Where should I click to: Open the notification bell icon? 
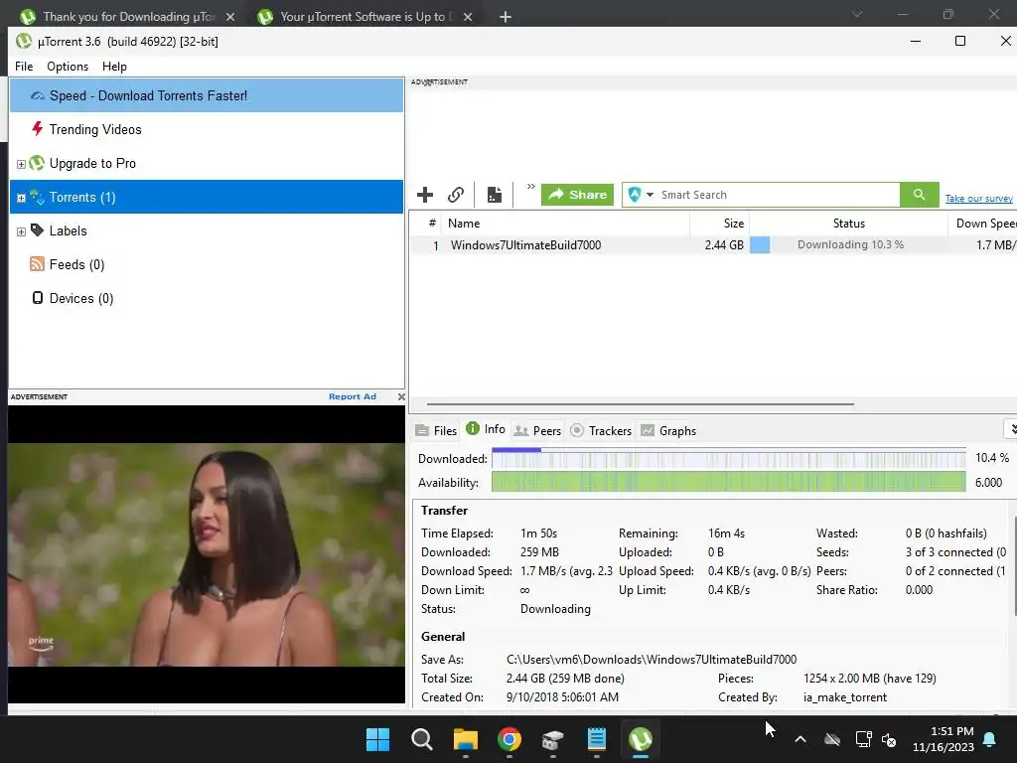990,739
